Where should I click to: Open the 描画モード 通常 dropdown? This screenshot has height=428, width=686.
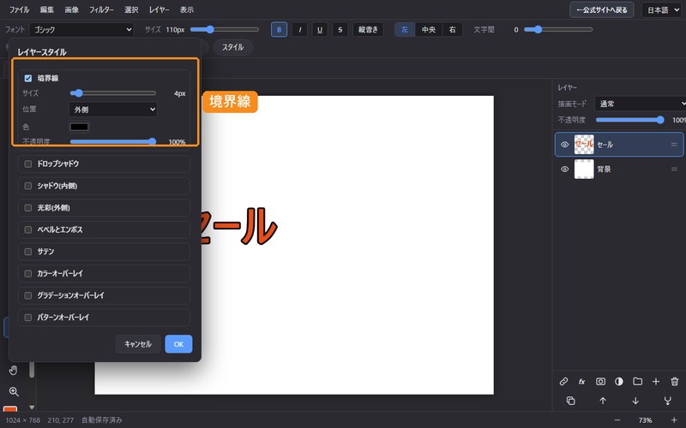coord(640,104)
